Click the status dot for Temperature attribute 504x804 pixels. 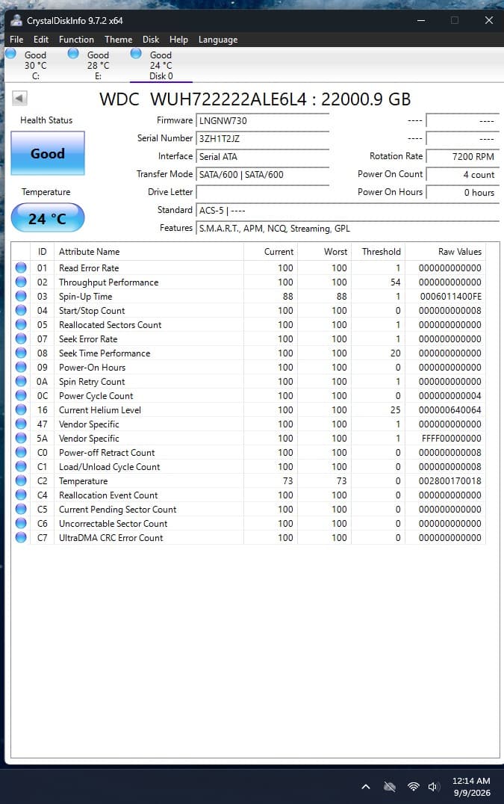pos(21,480)
